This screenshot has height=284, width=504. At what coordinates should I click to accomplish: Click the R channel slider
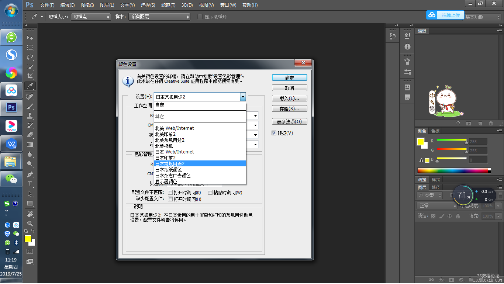[452, 141]
